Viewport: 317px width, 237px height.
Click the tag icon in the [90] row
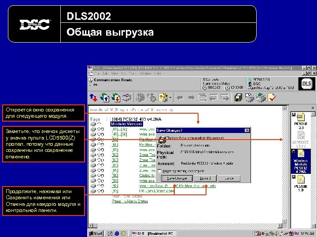93,176
